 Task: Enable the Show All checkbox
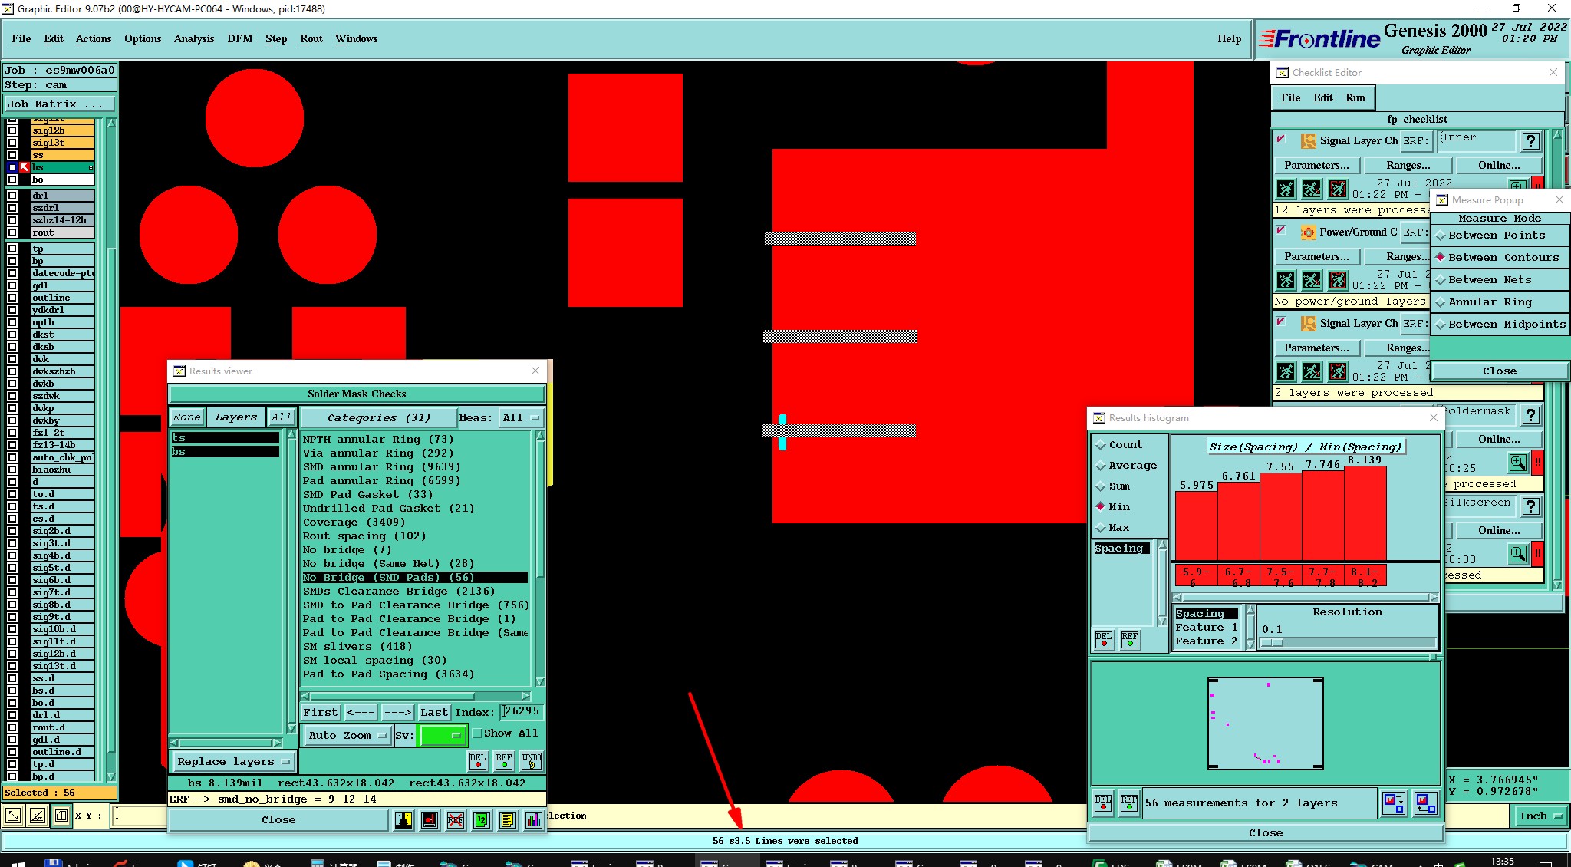477,733
